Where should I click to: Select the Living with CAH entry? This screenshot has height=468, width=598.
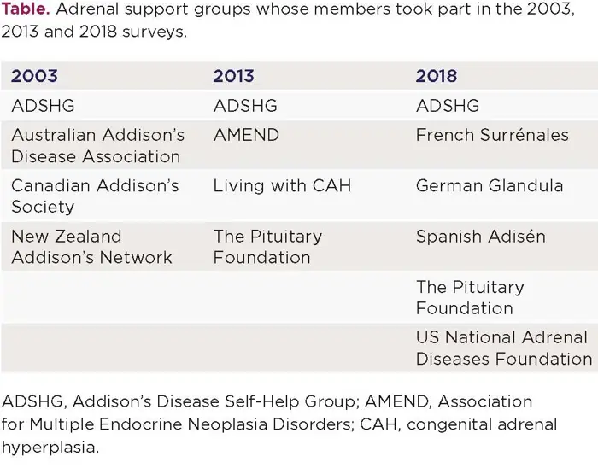[282, 186]
